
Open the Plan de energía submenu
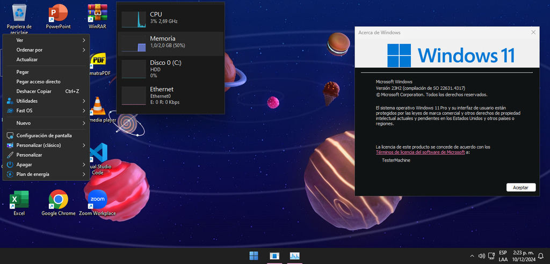click(46, 174)
